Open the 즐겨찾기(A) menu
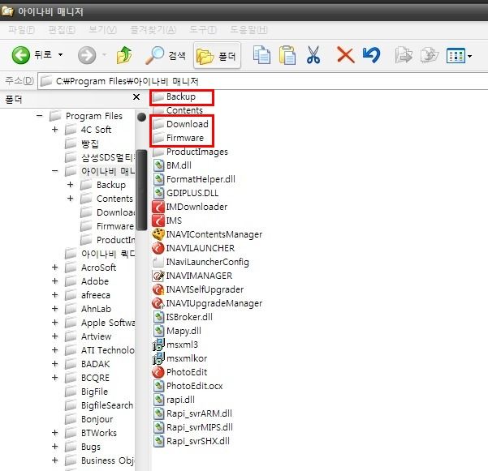The width and height of the screenshot is (488, 471). (x=153, y=30)
